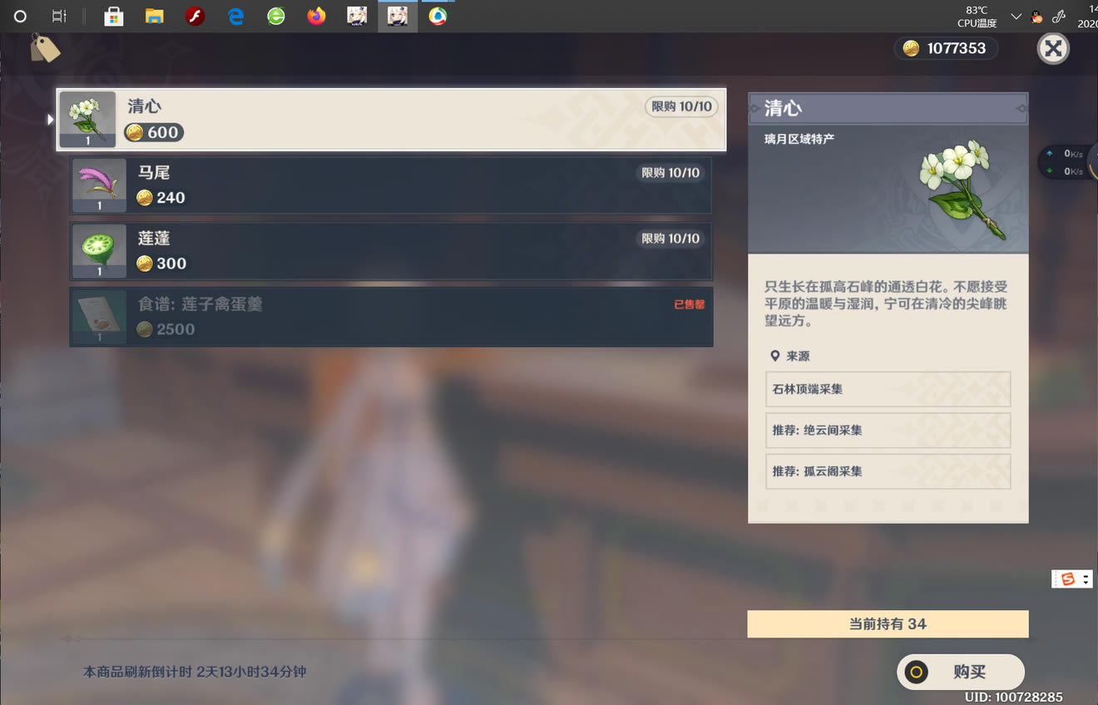Open Windows Task View button
1098x705 pixels.
(59, 16)
